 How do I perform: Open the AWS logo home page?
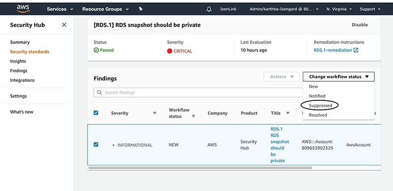23,9
